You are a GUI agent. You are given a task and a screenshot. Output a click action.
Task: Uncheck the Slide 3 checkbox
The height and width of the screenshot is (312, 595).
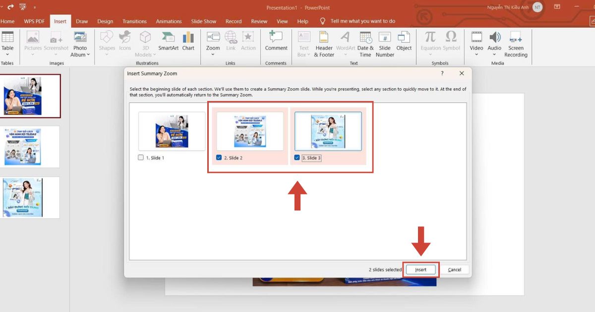click(297, 157)
